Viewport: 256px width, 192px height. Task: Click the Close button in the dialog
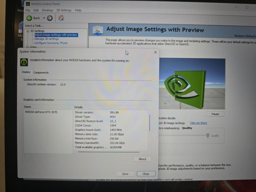coord(146,174)
